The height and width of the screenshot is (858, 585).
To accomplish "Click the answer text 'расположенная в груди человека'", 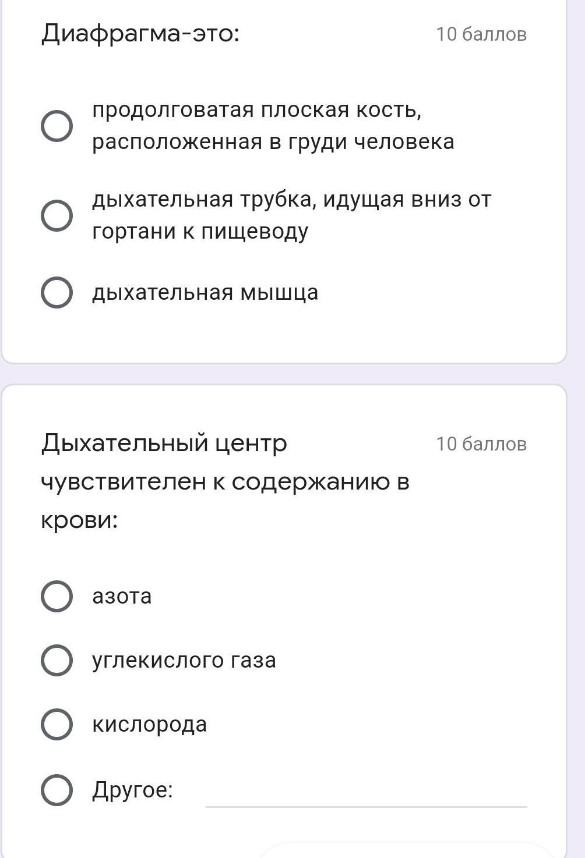I will tap(273, 141).
